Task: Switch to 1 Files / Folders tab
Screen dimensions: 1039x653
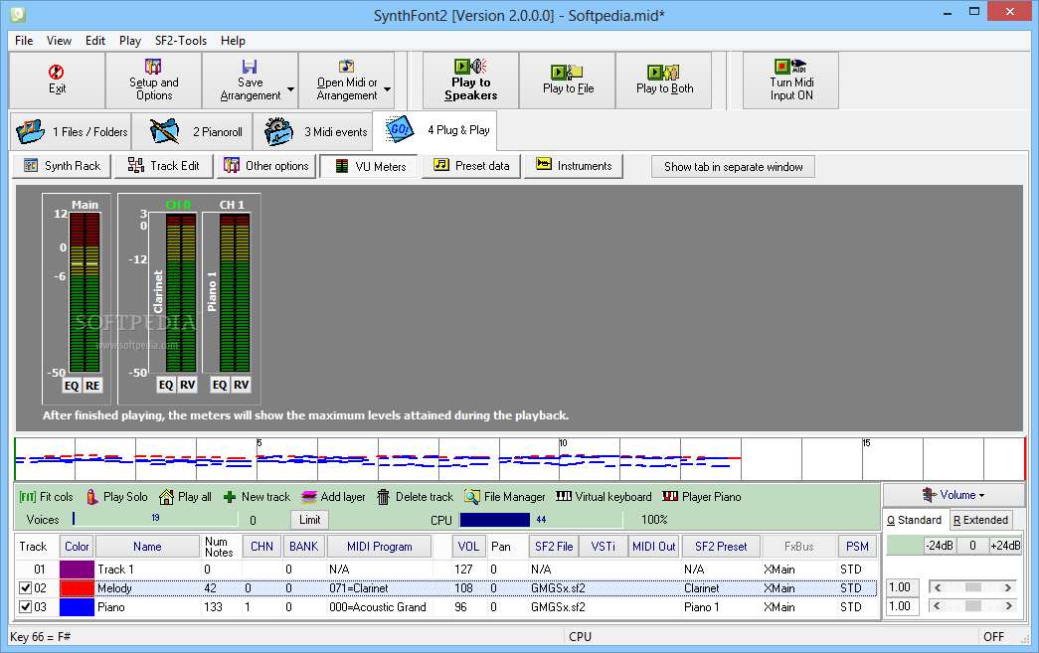Action: coord(71,132)
